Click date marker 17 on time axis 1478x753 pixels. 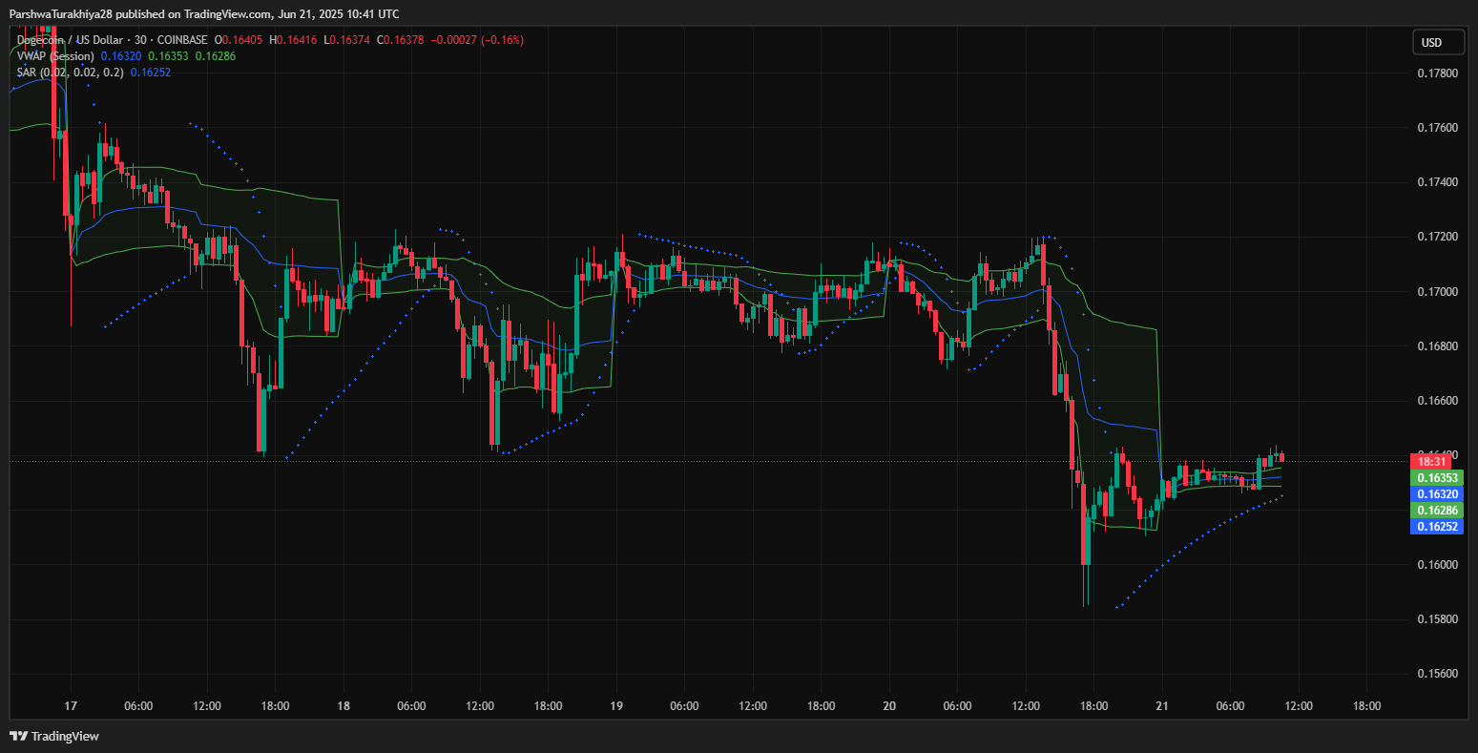click(x=70, y=706)
